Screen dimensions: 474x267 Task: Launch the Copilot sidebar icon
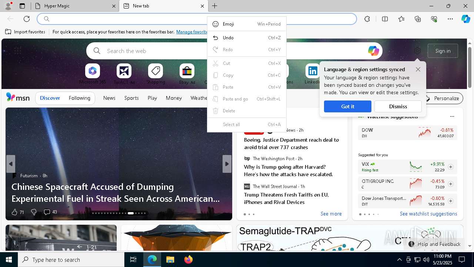pos(466,19)
